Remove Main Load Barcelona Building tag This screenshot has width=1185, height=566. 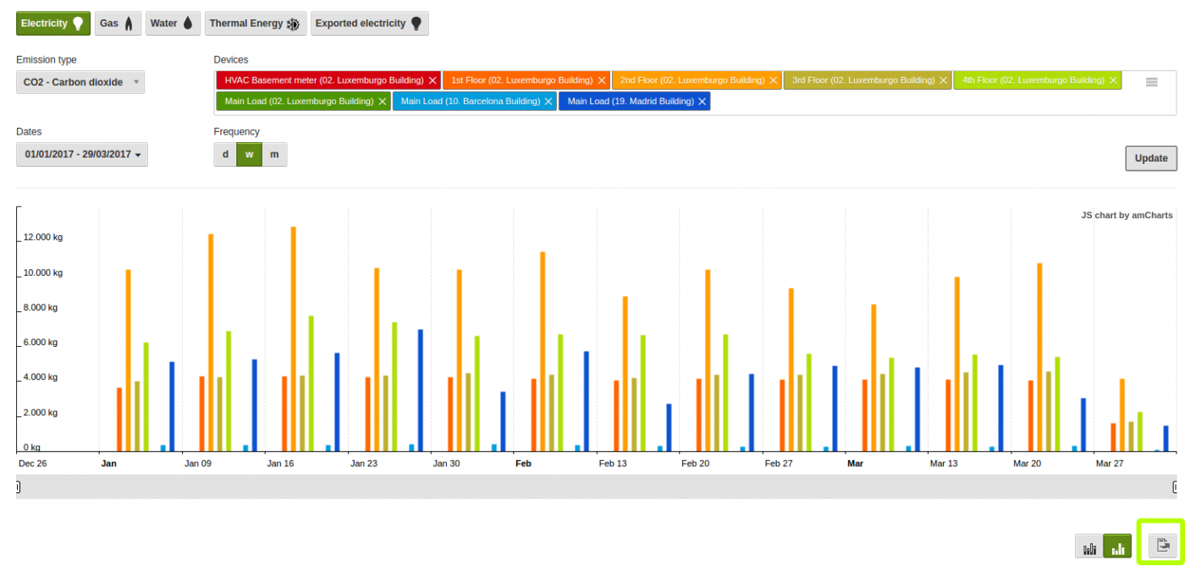(x=548, y=102)
